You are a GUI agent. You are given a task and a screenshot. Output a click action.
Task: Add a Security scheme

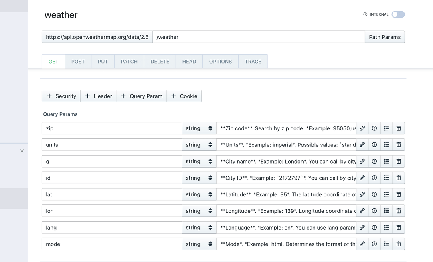point(61,96)
